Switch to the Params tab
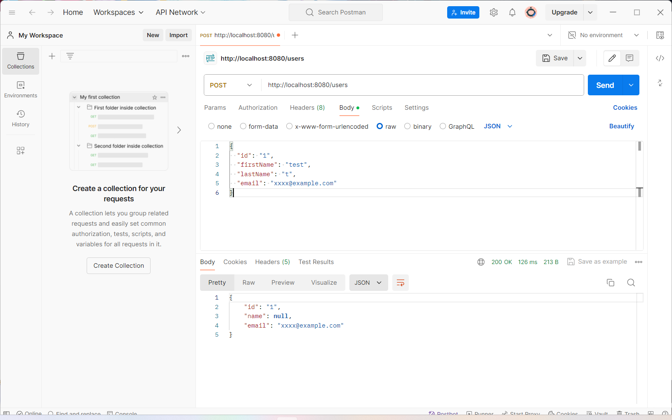The width and height of the screenshot is (672, 420). point(215,108)
